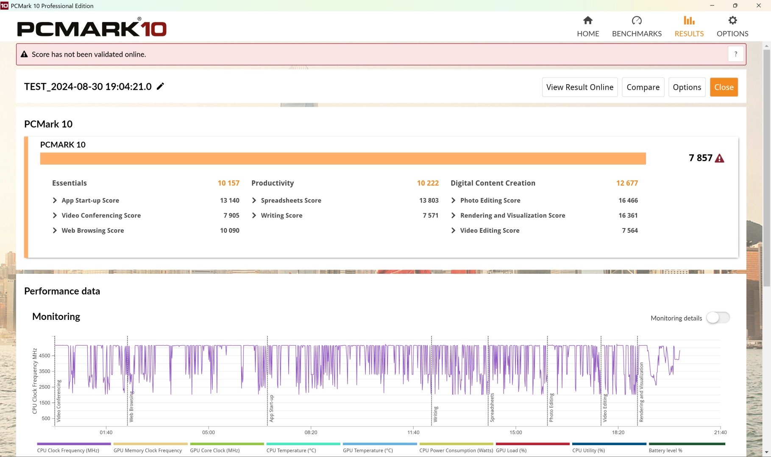Select the RESULTS tab label
771x457 pixels.
[689, 34]
